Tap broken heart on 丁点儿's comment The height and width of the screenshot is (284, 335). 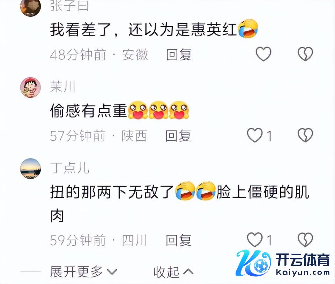(305, 240)
